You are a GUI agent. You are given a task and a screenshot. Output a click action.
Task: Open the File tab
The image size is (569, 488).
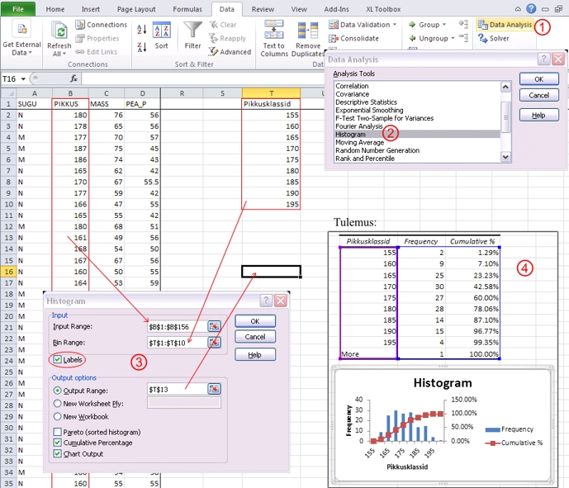(x=18, y=9)
